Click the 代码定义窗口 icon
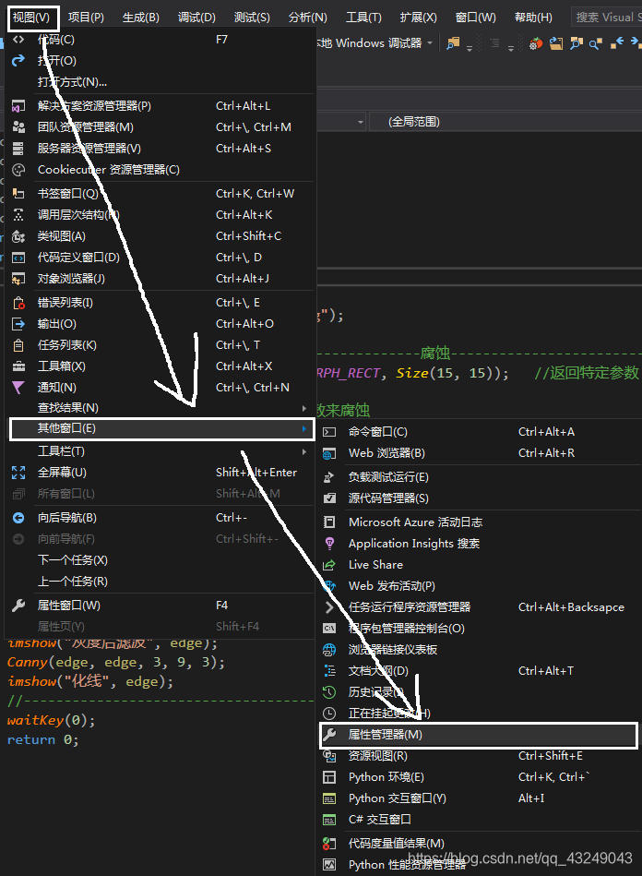This screenshot has width=642, height=876. pos(18,257)
